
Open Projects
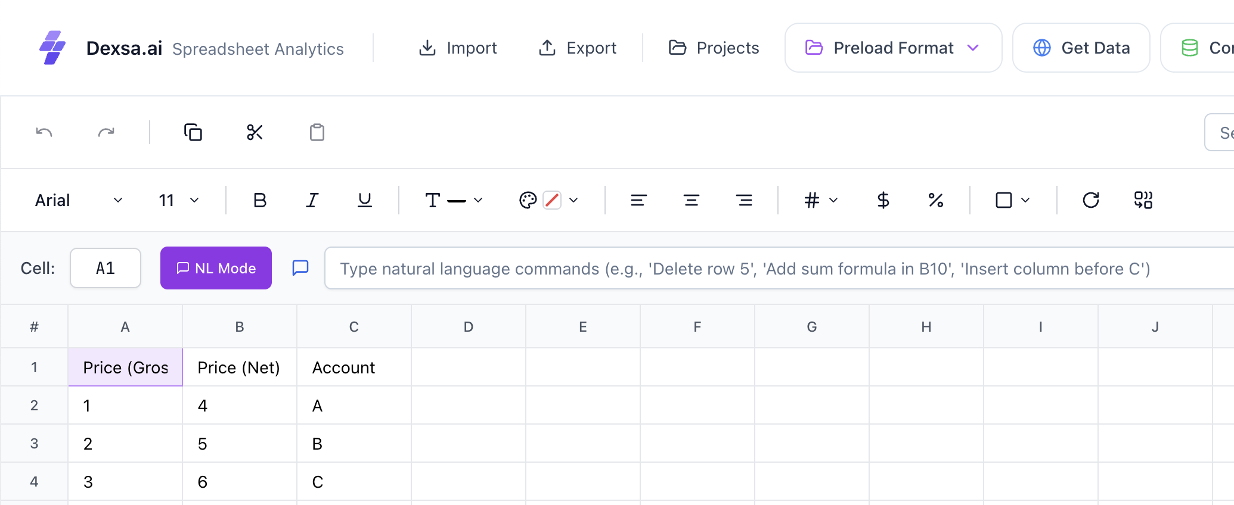click(714, 48)
